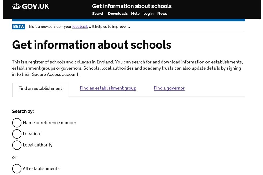The width and height of the screenshot is (263, 175).
Task: Select the Local authority radio button
Action: pos(17,145)
